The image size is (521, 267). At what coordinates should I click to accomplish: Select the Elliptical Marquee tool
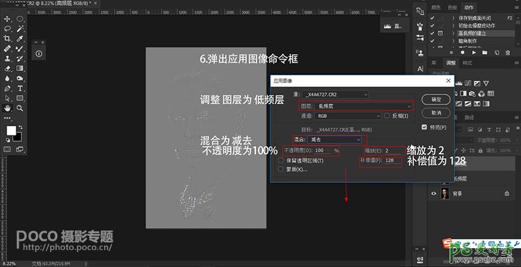pos(20,19)
